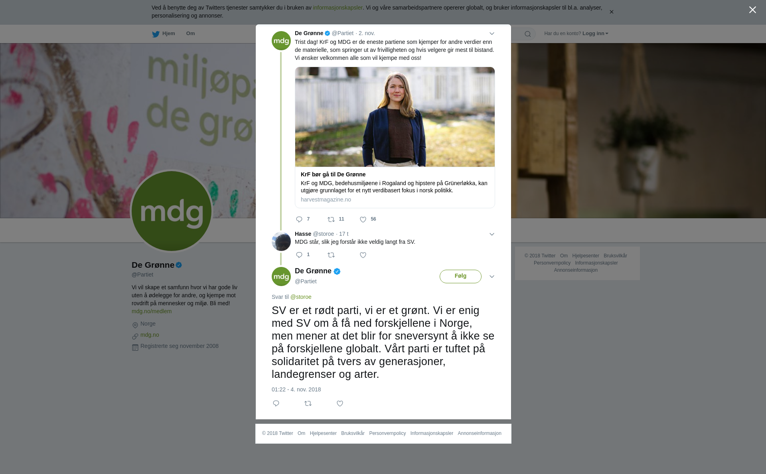Retweet the main De Grønne reply
766x474 pixels.
tap(308, 404)
